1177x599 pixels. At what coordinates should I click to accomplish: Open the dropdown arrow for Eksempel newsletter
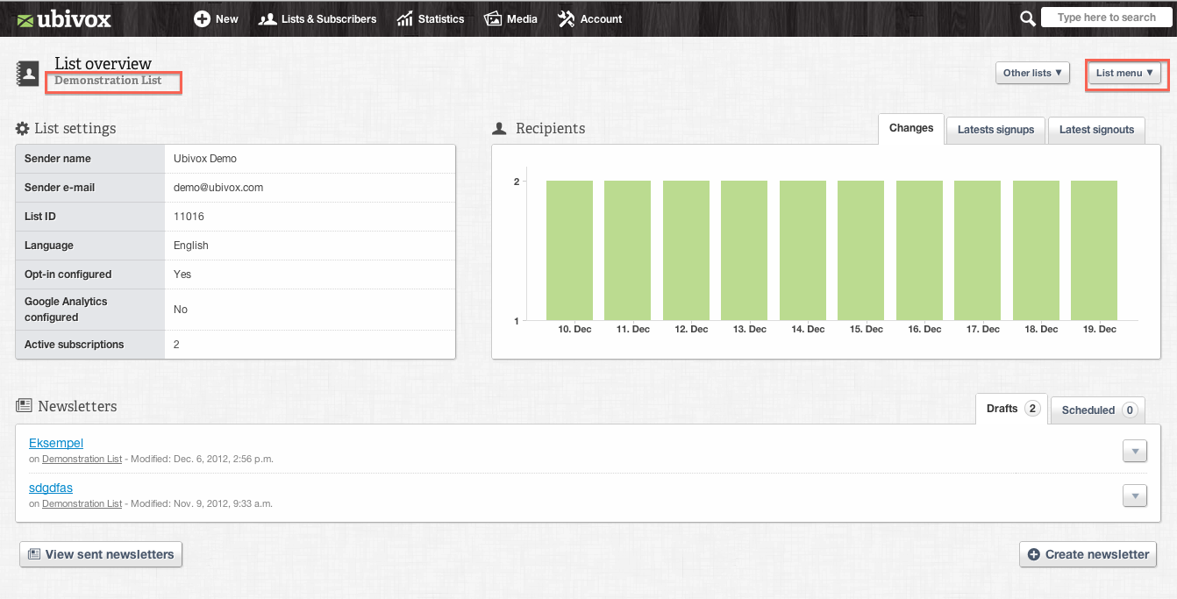coord(1135,451)
